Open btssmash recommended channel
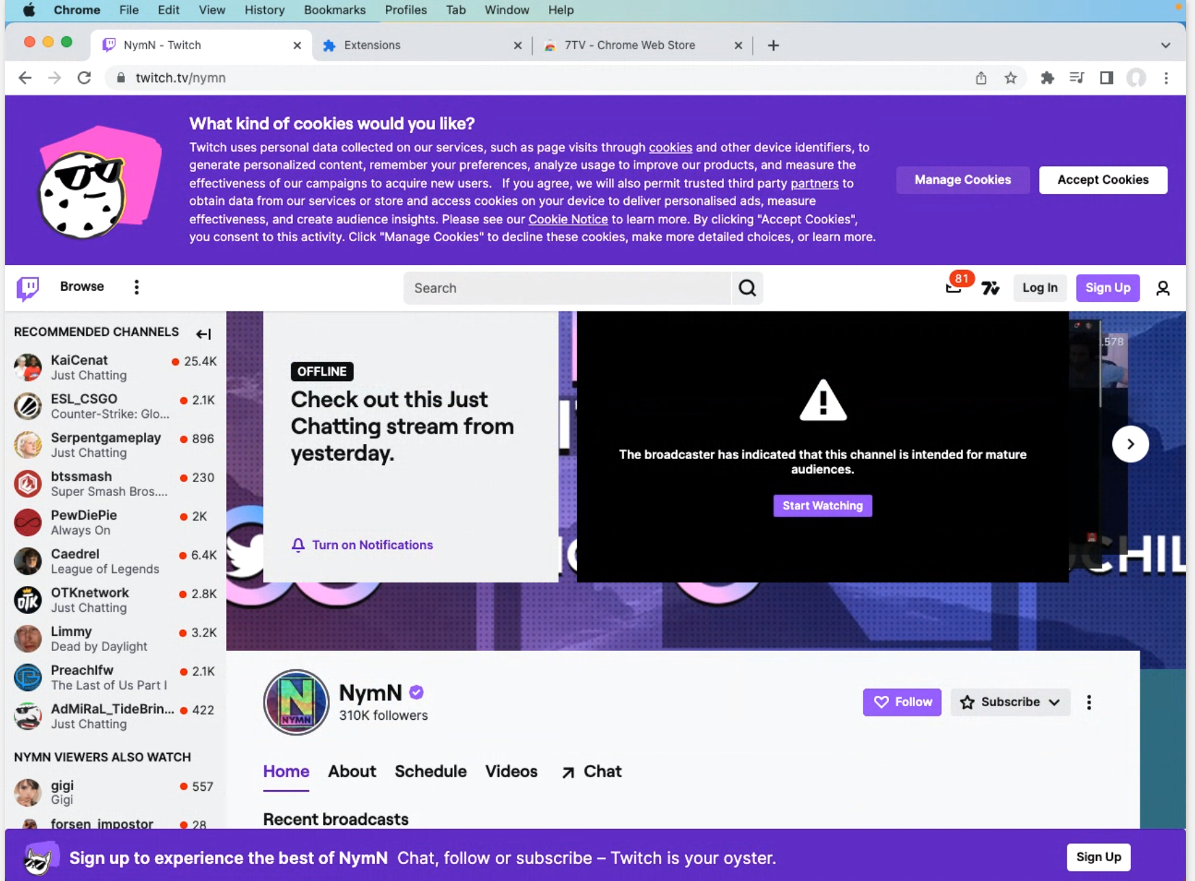The width and height of the screenshot is (1195, 881). (x=115, y=484)
